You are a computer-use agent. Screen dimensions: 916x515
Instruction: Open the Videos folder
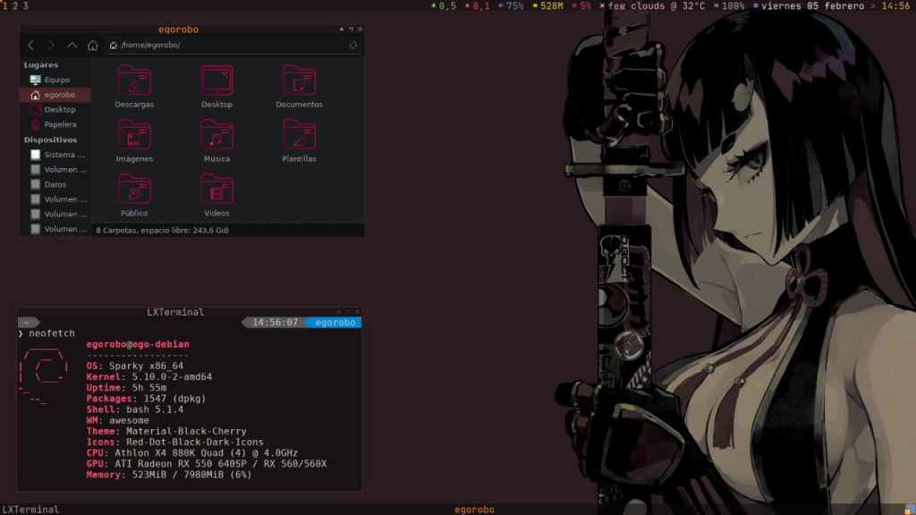pyautogui.click(x=216, y=191)
